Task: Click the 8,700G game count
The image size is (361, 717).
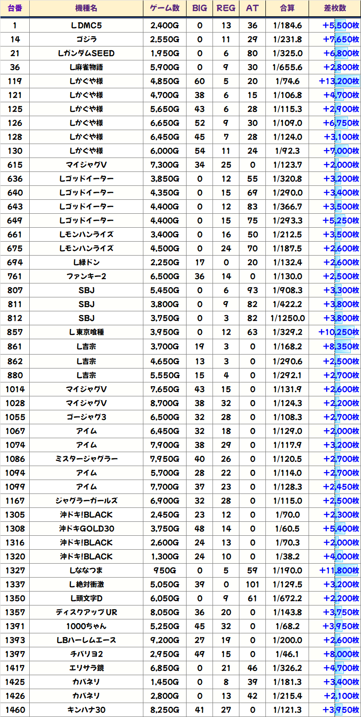Action: [165, 403]
